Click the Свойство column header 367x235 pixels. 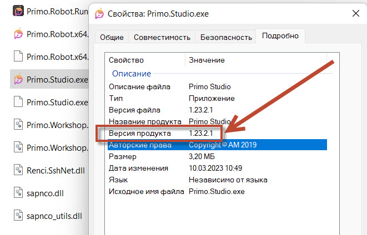click(126, 60)
